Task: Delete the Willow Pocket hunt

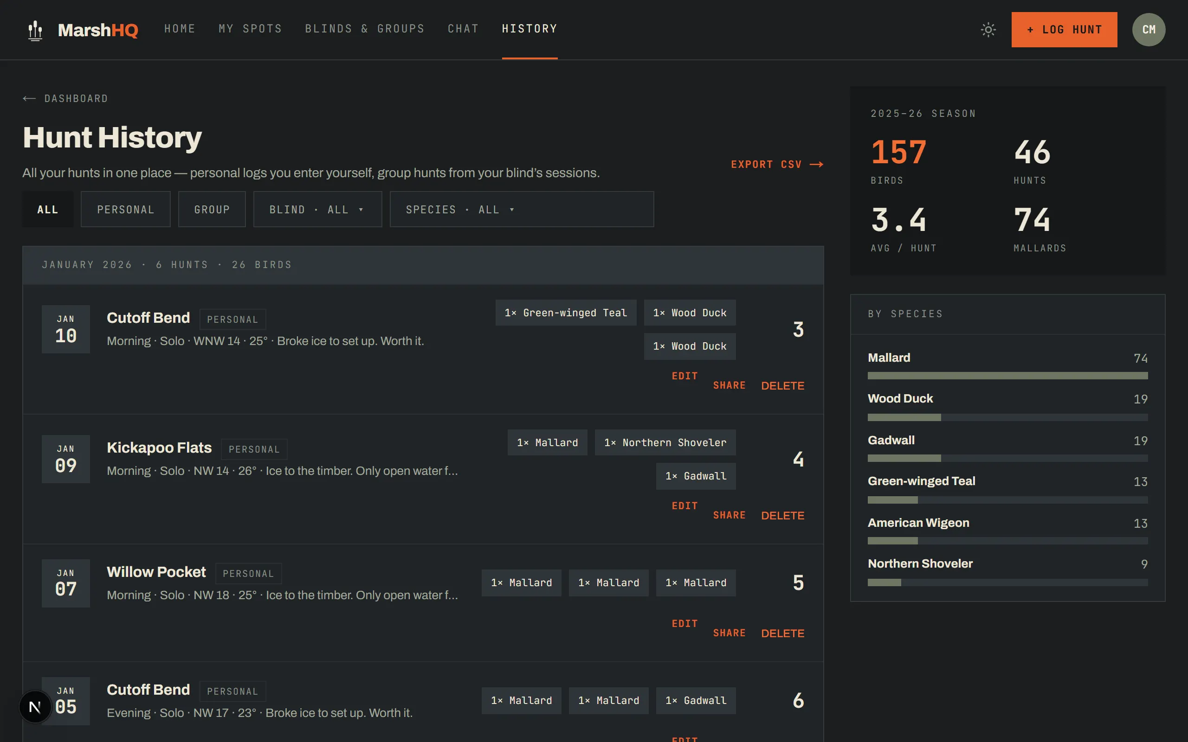Action: point(782,633)
